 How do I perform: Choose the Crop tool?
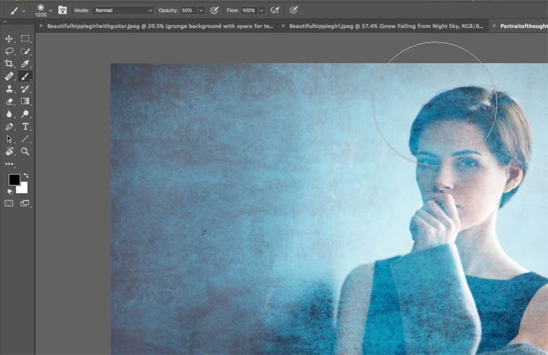[9, 64]
